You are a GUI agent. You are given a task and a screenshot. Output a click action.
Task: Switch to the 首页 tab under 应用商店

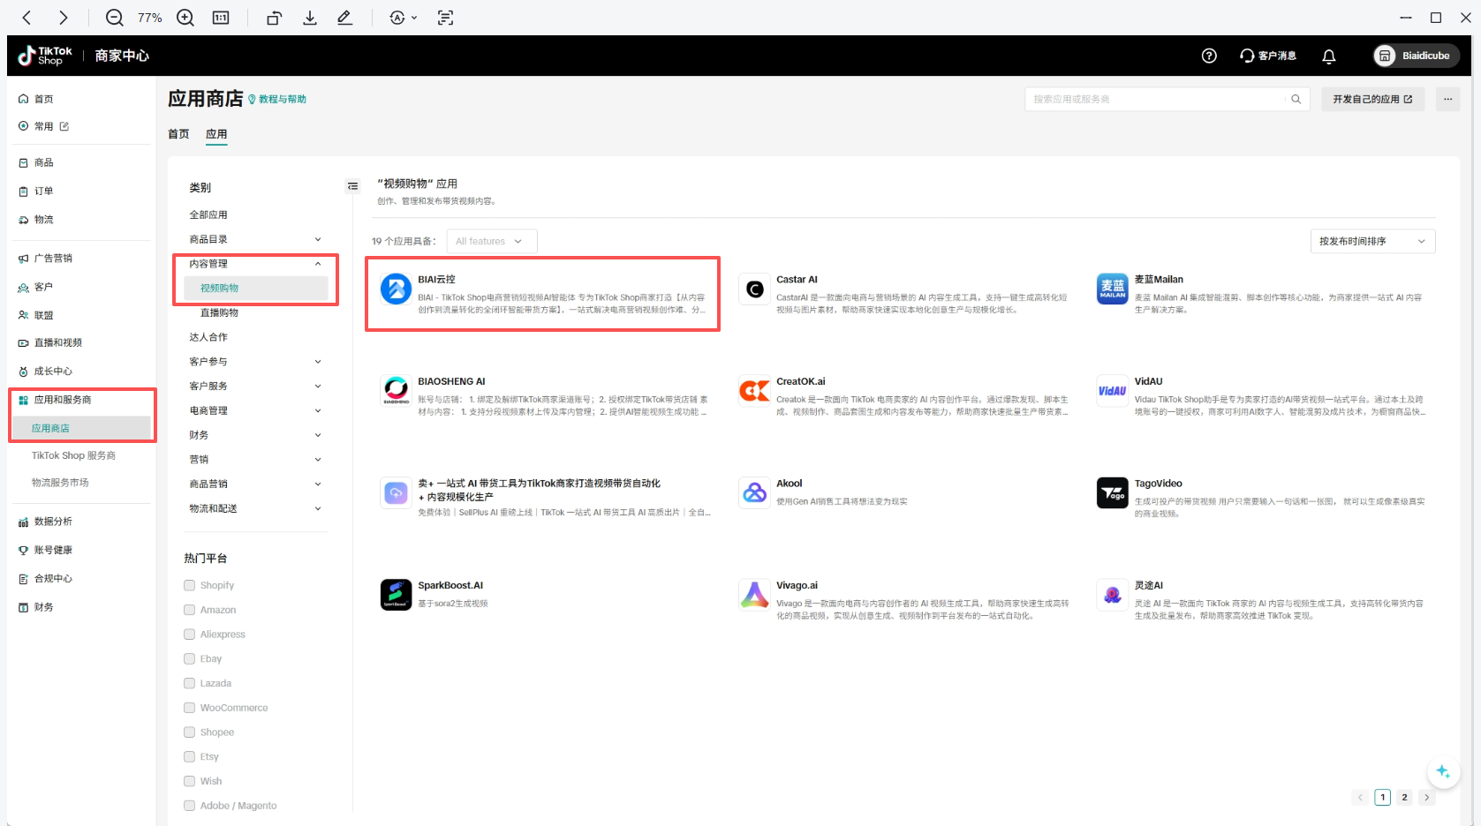click(178, 134)
